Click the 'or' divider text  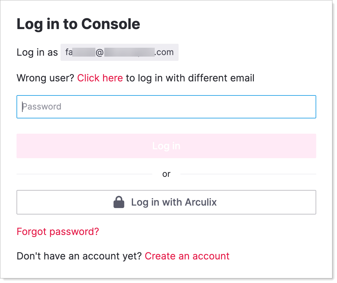tap(166, 174)
